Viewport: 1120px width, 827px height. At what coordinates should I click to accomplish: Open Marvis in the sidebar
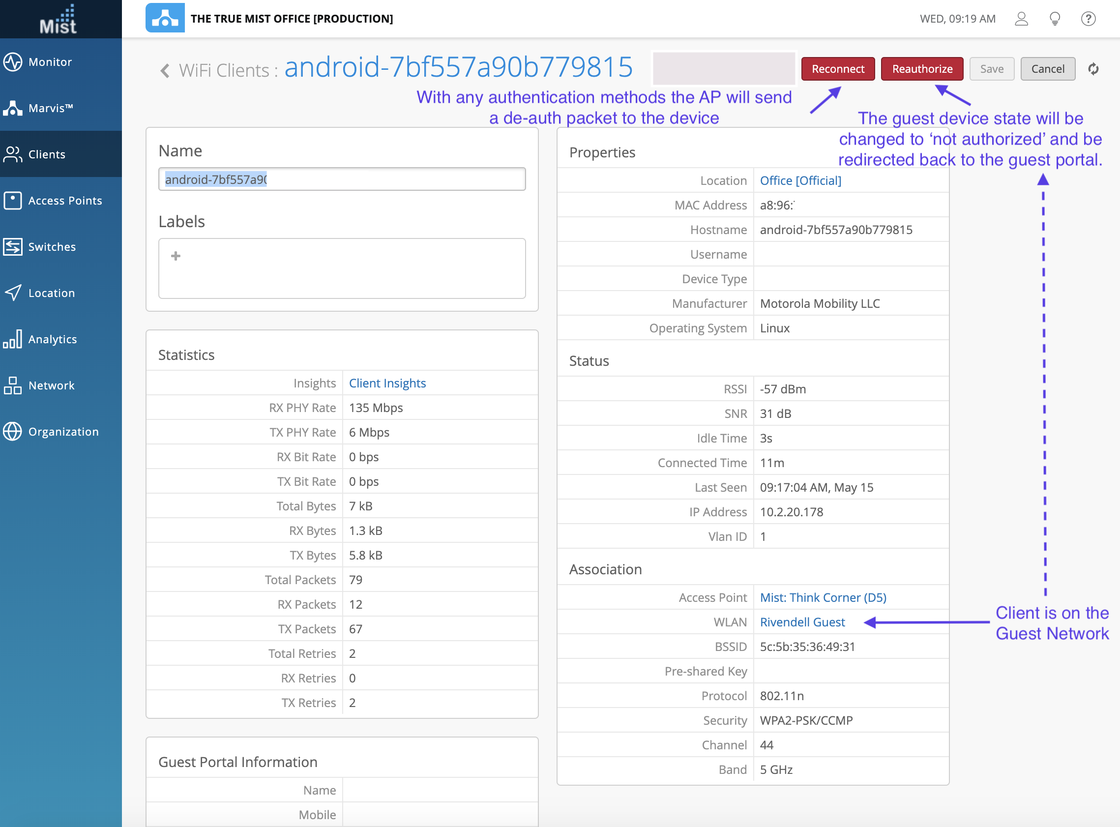(x=50, y=108)
